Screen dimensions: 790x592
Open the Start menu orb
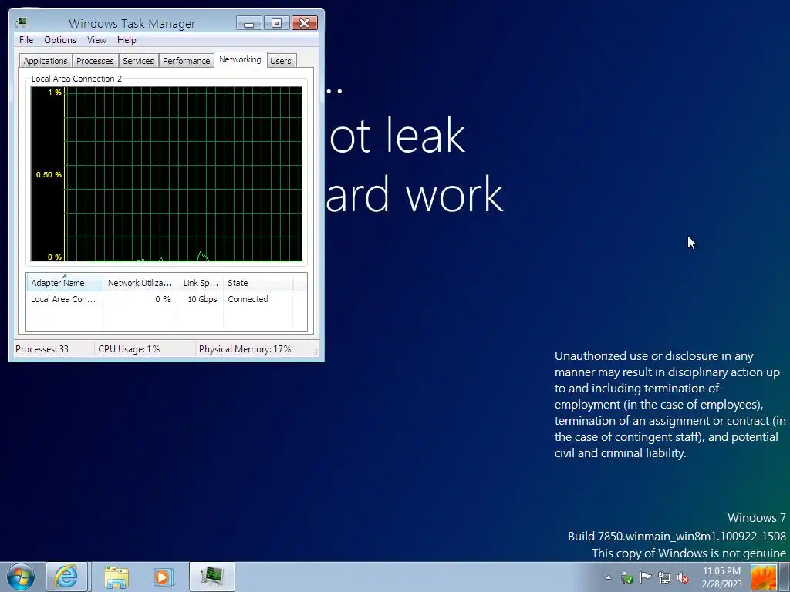coord(21,577)
